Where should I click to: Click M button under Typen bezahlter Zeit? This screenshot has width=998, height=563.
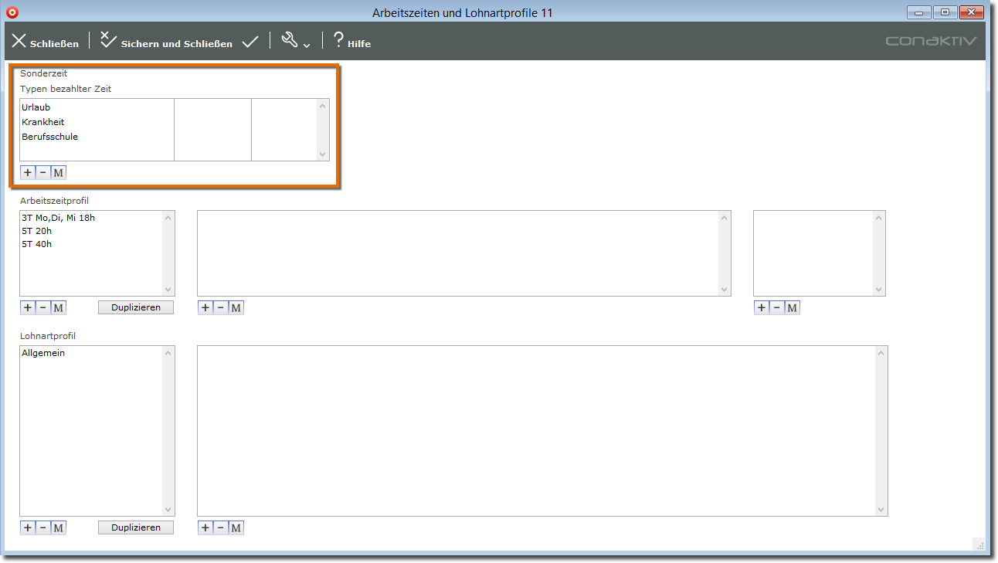coord(59,172)
